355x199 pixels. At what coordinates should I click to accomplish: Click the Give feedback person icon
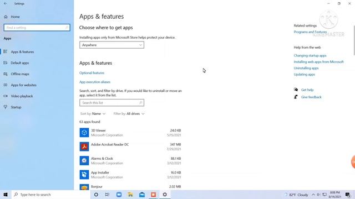point(296,97)
